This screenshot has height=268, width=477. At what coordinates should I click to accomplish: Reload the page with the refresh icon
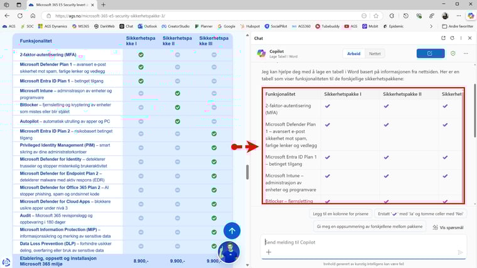point(20,16)
